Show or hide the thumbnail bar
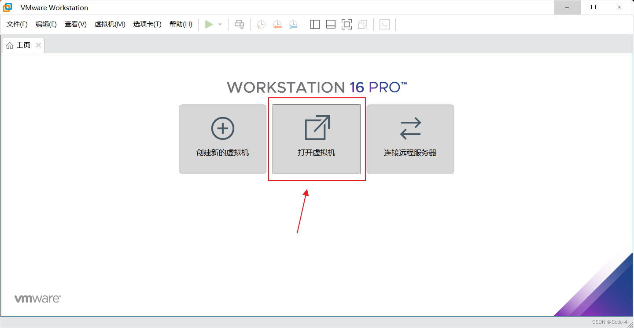 pyautogui.click(x=331, y=24)
